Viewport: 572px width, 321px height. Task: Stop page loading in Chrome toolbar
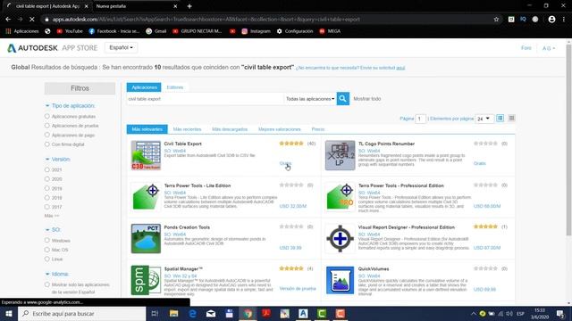tap(32, 20)
